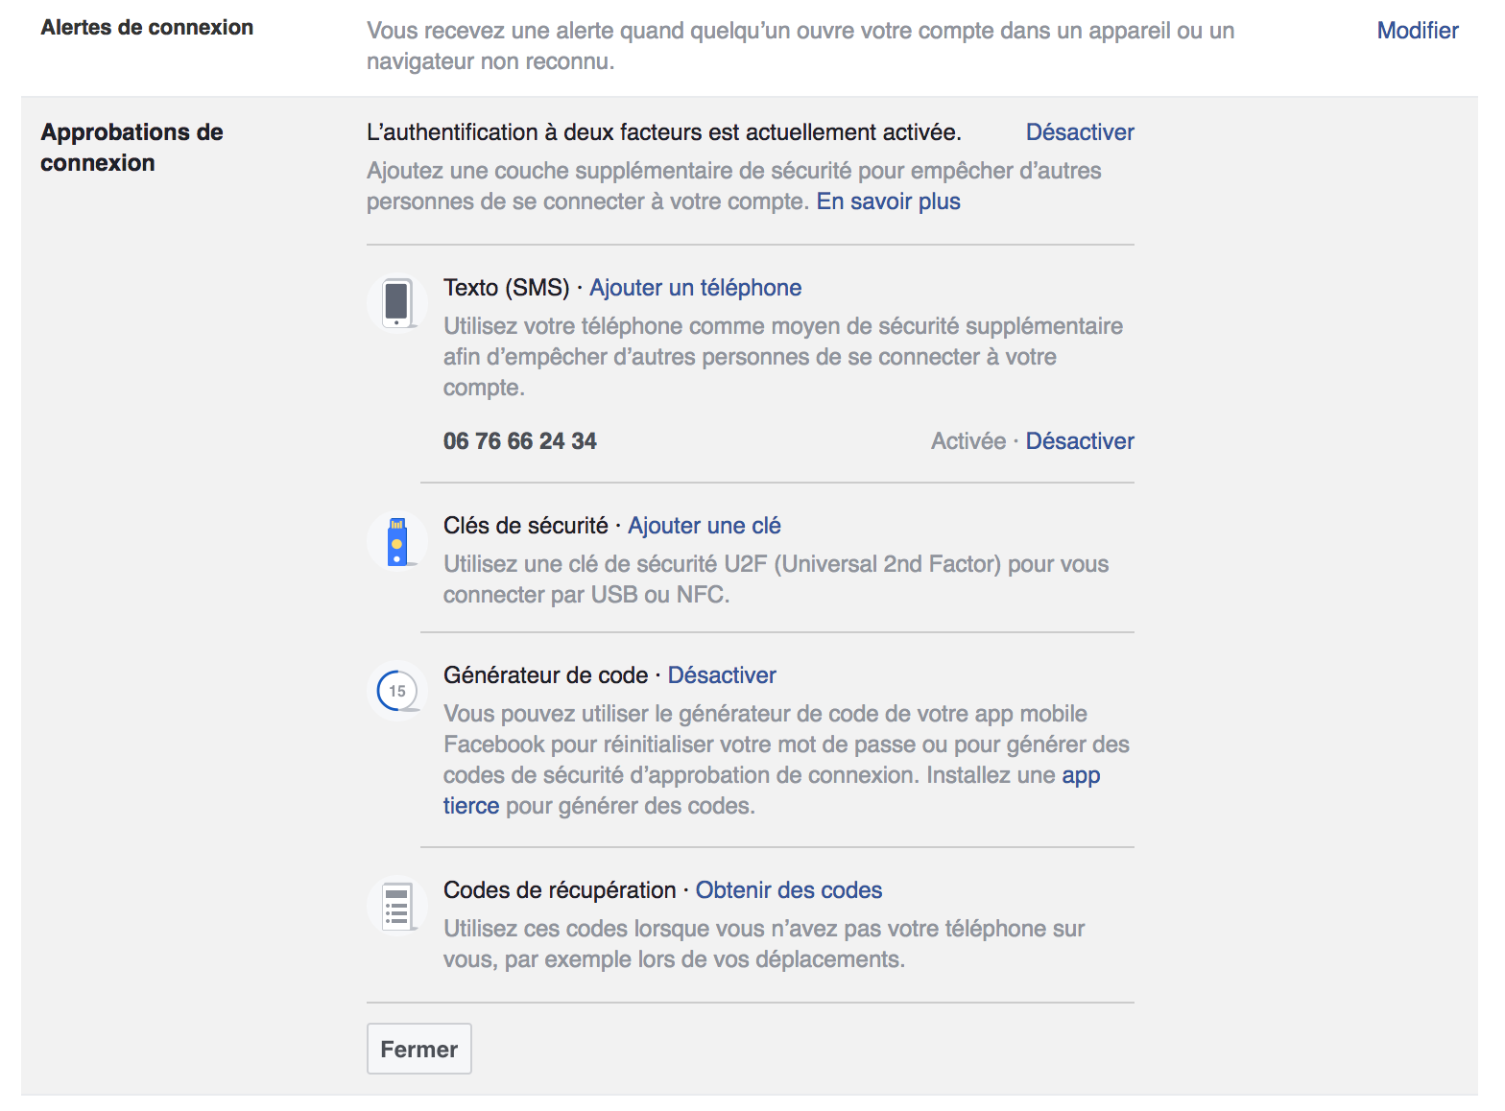Click the Activée status text
The width and height of the screenshot is (1505, 1111).
pyautogui.click(x=968, y=441)
